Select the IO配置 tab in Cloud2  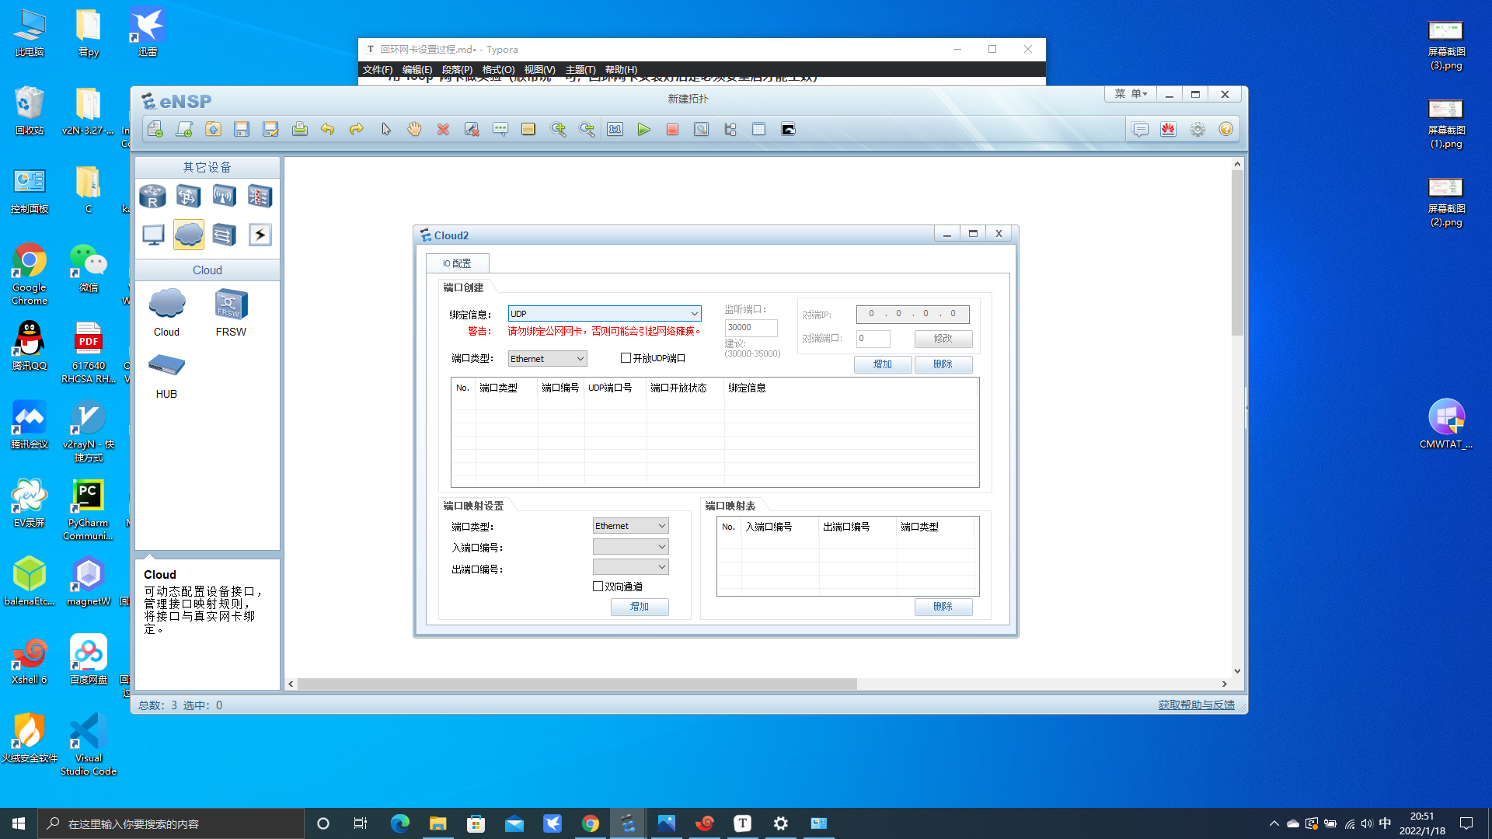(457, 263)
